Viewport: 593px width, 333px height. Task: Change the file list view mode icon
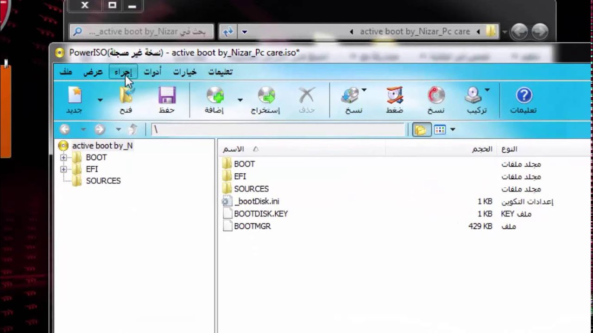(440, 129)
